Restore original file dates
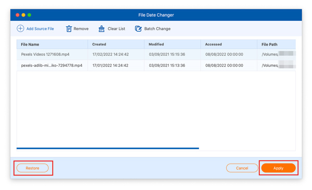This screenshot has width=312, height=190. click(x=33, y=168)
